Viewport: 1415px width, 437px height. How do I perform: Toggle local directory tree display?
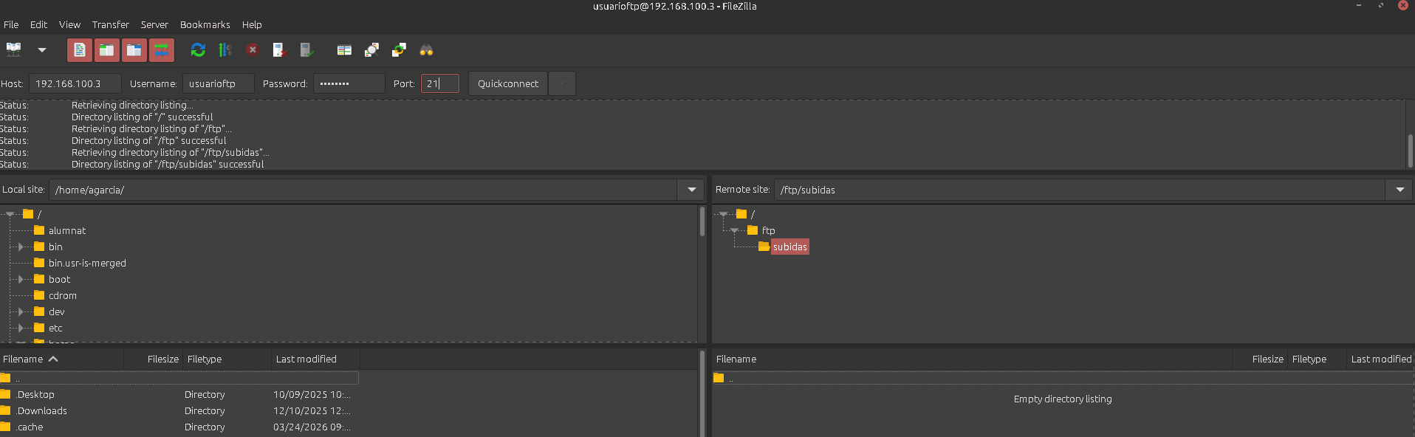click(x=107, y=50)
